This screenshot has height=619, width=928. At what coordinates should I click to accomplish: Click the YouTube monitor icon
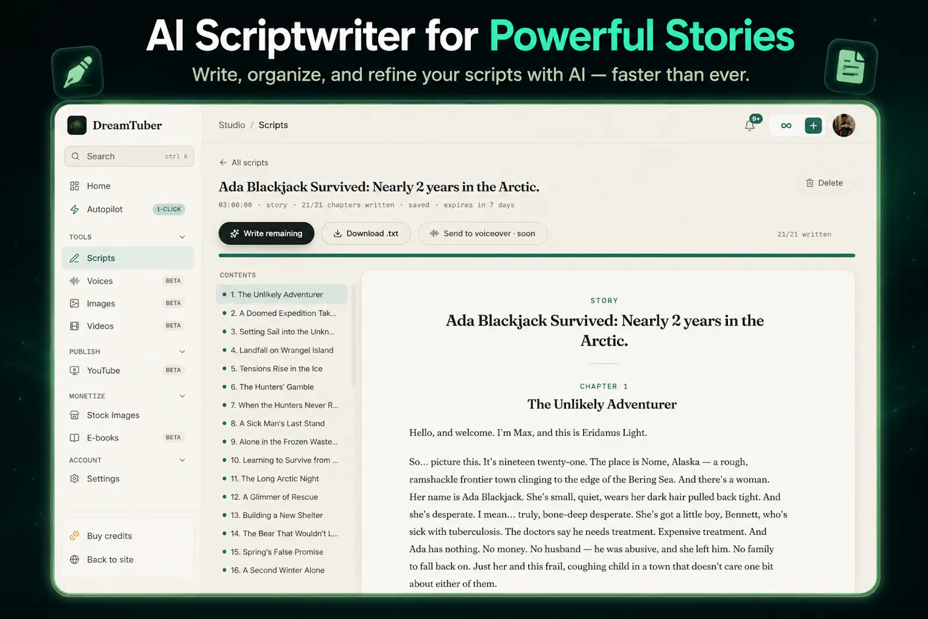(74, 370)
